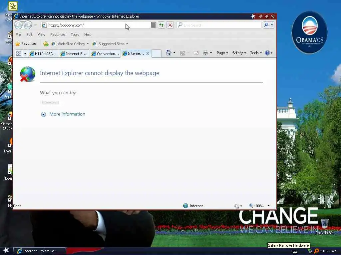Click the Internet Explorer title bar logo
Screen dimensions: 341x255
click(x=16, y=16)
